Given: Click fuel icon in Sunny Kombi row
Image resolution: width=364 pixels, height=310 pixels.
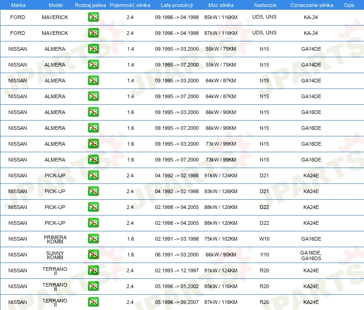Looking at the screenshot, I should [x=93, y=254].
